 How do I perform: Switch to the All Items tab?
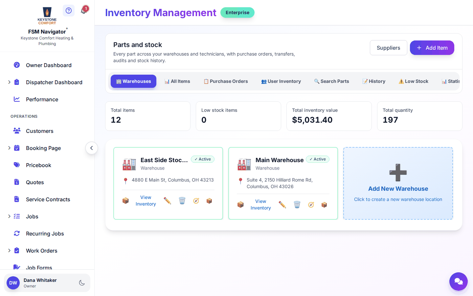177,81
